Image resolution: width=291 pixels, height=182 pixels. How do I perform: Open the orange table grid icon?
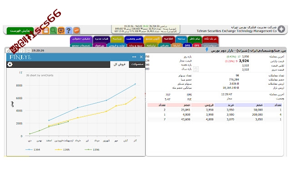pyautogui.click(x=45, y=30)
